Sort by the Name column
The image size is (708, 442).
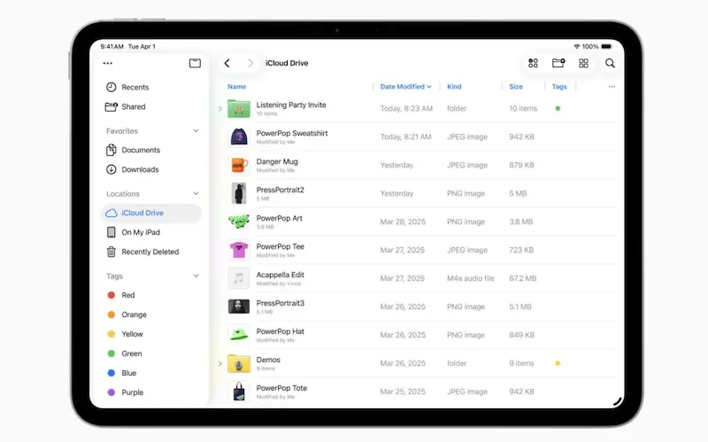tap(236, 86)
